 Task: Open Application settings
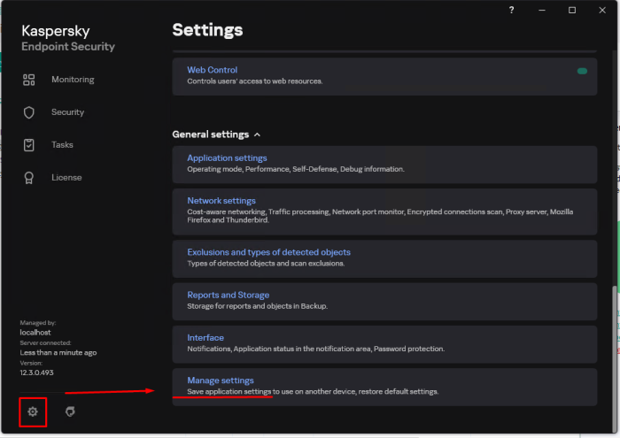click(227, 158)
